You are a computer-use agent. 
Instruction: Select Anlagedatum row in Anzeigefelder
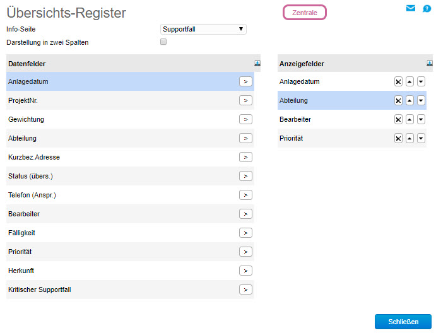pyautogui.click(x=352, y=81)
